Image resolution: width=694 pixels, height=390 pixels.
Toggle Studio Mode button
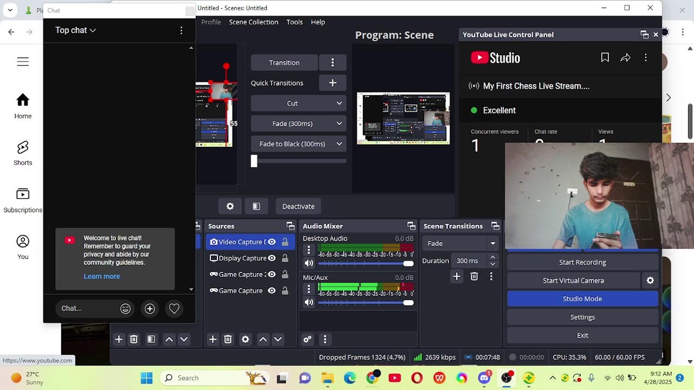coord(582,299)
